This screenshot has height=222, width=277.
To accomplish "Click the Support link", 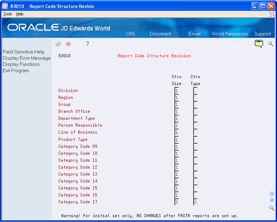I will click(x=262, y=34).
